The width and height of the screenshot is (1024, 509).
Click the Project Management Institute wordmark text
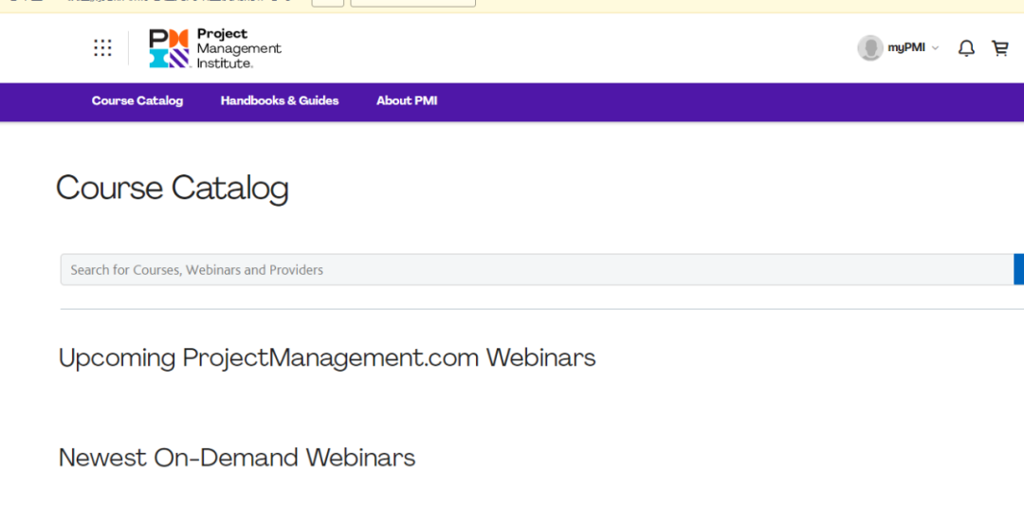pos(238,48)
